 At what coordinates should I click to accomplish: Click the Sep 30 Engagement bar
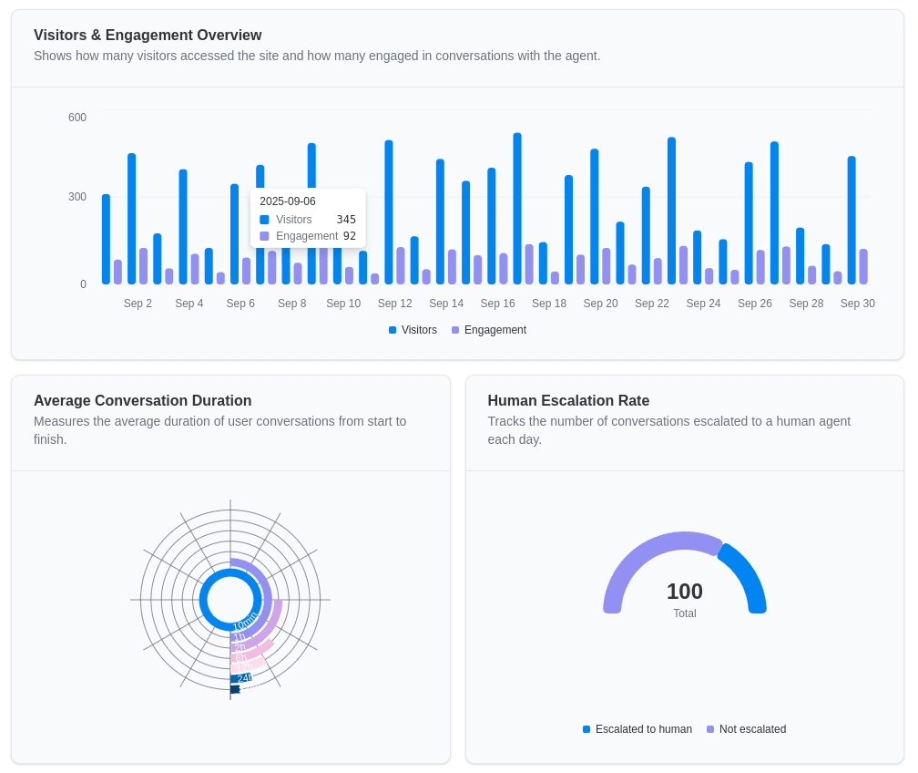(863, 266)
